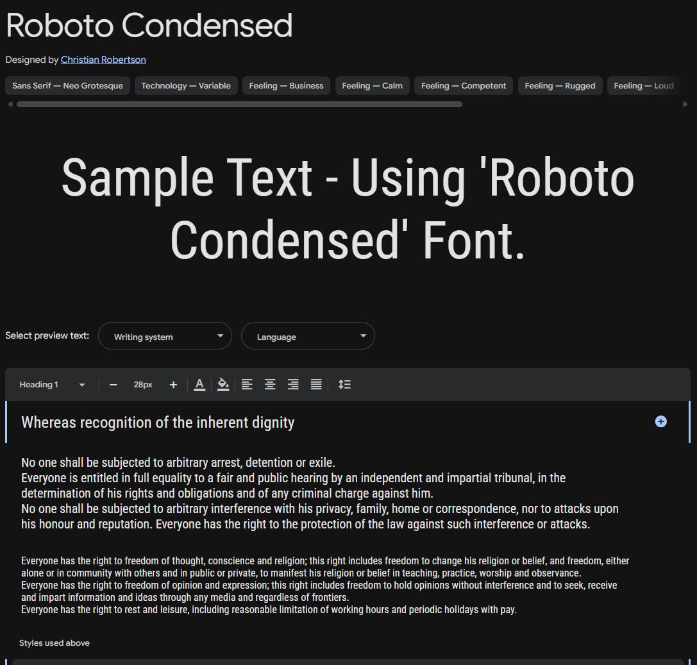Center align the text
Viewport: 697px width, 665px height.
270,385
